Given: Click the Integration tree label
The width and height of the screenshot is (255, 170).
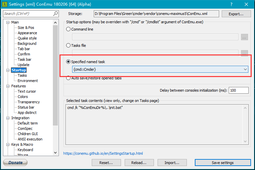Looking at the screenshot, I should pos(20,118).
